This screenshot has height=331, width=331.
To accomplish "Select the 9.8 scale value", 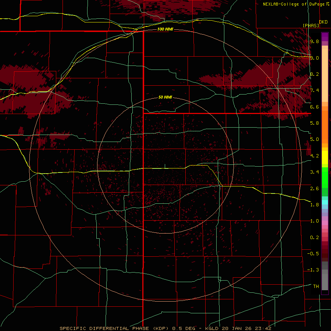I will pyautogui.click(x=314, y=41).
